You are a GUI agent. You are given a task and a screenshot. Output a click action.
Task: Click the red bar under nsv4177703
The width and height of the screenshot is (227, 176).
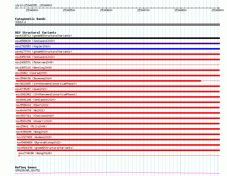[x=117, y=54]
